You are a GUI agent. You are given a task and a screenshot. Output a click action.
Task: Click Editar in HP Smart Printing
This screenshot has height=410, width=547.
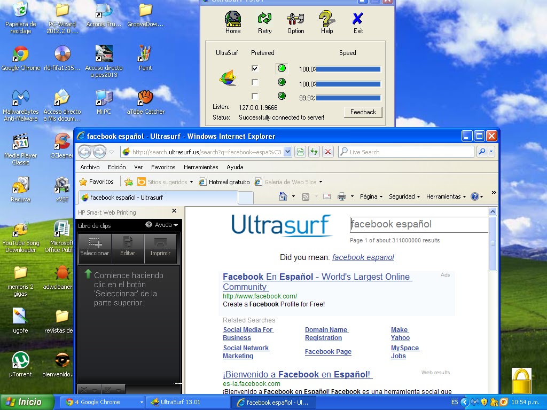(x=128, y=248)
